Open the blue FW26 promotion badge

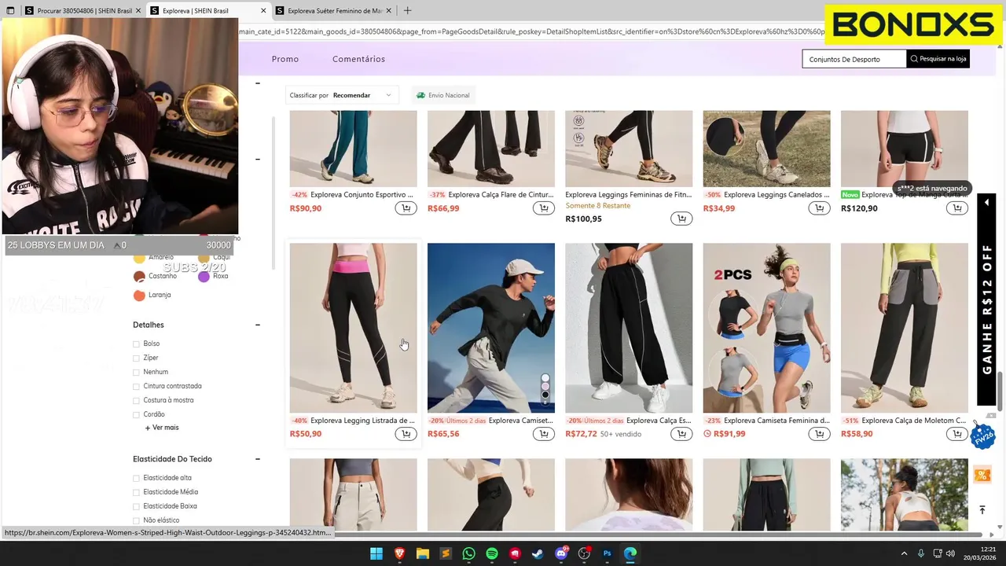coord(982,435)
